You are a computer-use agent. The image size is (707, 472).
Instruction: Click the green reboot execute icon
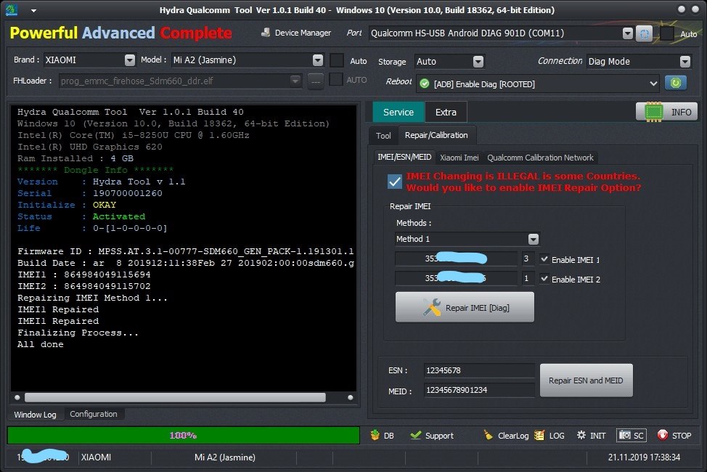675,84
